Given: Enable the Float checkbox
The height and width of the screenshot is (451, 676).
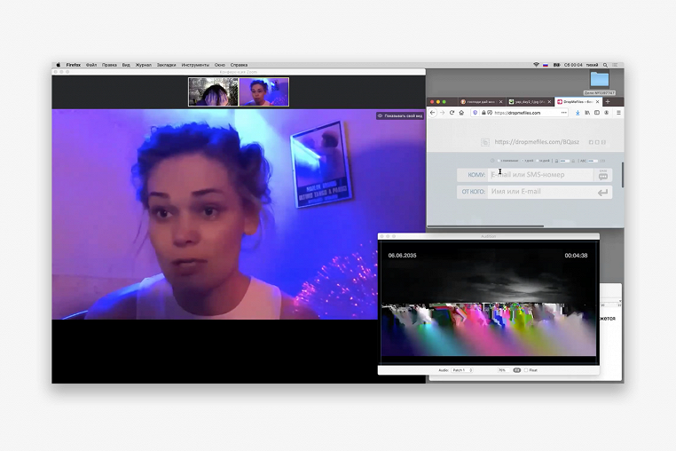Looking at the screenshot, I should (x=526, y=370).
